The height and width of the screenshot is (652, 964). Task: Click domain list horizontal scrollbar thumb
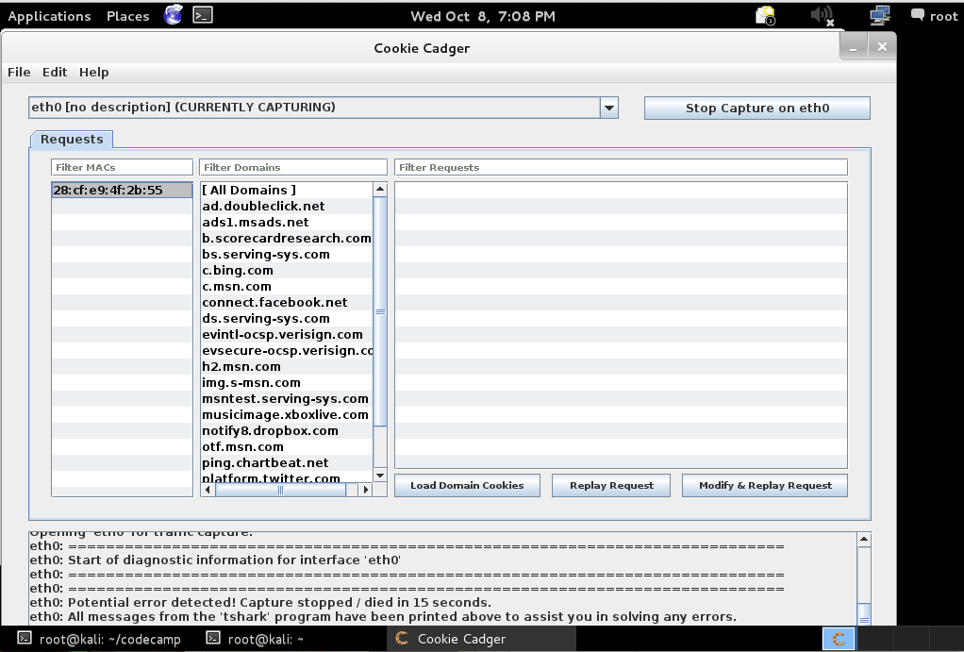tap(280, 490)
